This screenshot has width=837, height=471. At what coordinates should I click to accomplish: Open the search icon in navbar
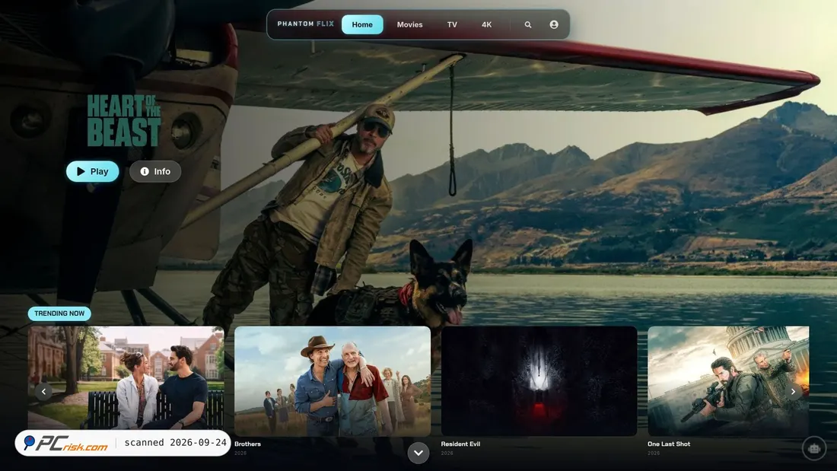[527, 24]
